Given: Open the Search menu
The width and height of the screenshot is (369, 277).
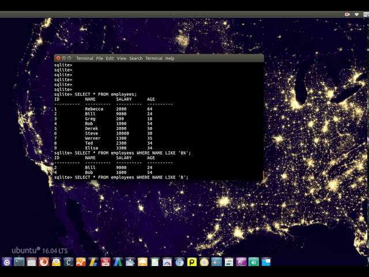Looking at the screenshot, I should pyautogui.click(x=136, y=58).
